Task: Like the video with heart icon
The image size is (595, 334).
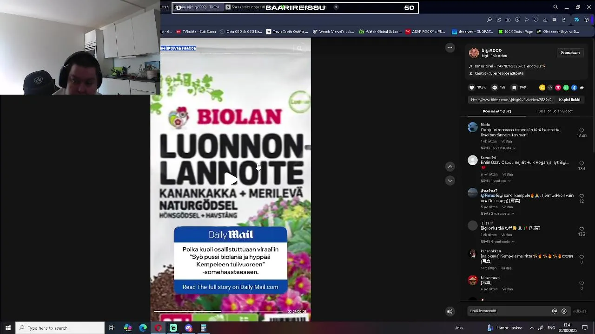Action: (x=472, y=88)
